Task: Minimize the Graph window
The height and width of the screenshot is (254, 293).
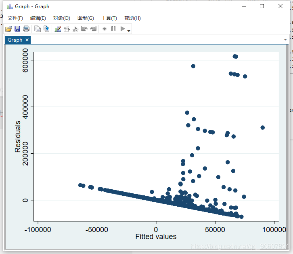Action: tap(244, 6)
